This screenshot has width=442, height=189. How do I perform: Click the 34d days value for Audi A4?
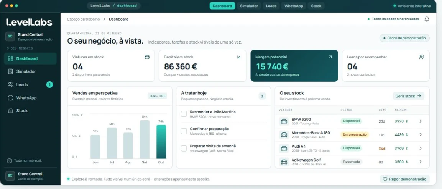pyautogui.click(x=382, y=148)
